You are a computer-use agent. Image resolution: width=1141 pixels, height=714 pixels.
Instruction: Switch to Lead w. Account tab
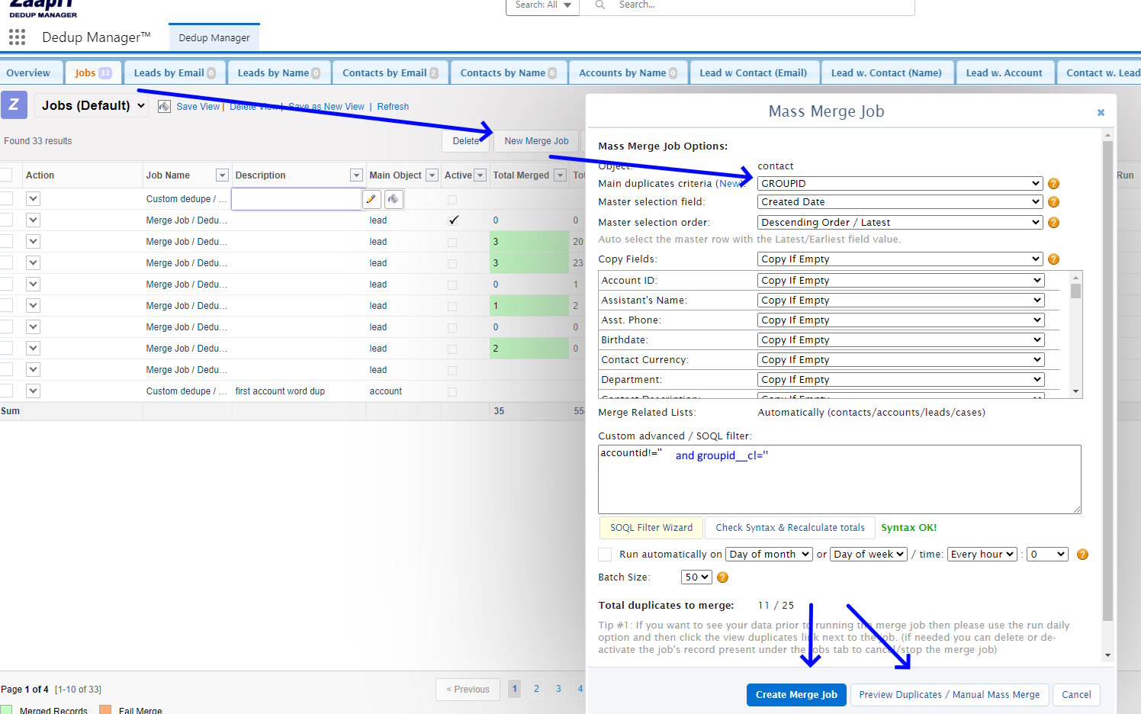coord(1004,73)
